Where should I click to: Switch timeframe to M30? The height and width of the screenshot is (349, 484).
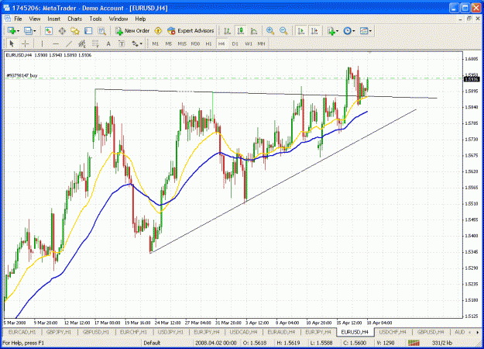pos(195,44)
